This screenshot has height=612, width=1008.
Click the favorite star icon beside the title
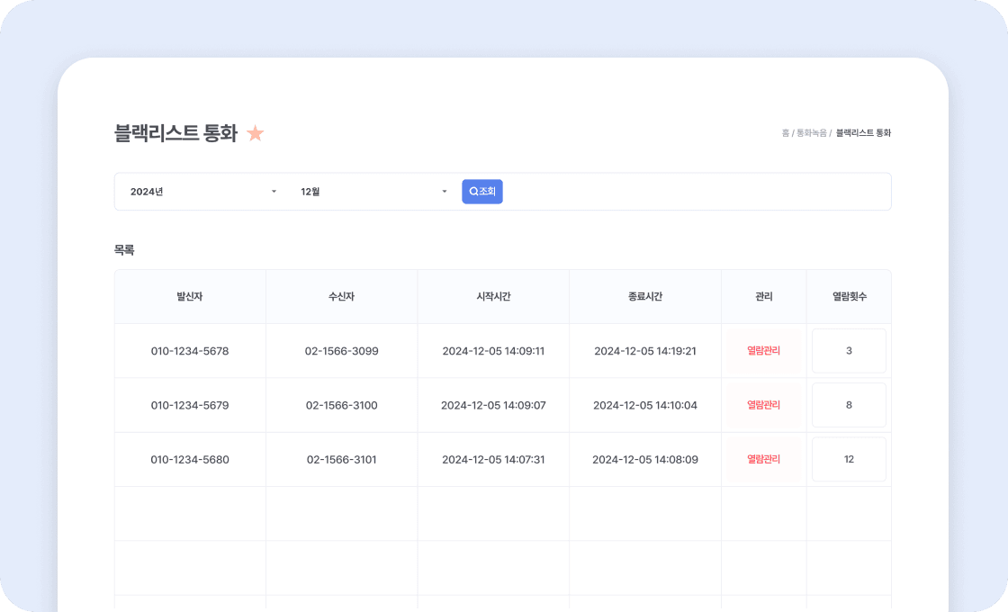(x=256, y=134)
